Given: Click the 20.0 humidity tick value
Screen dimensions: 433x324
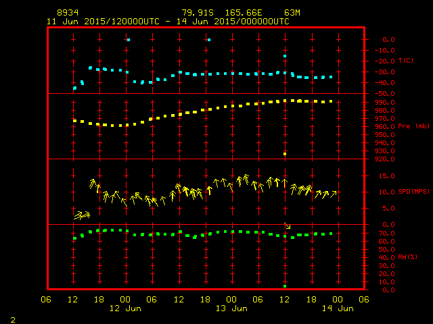Looking at the screenshot, I should 386,274.
